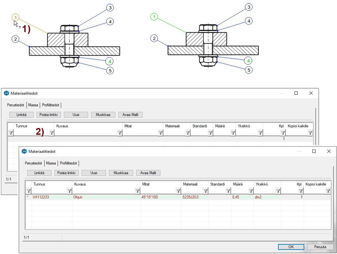337x254 pixels.
Task: Open Kopioi kaikille filter dropdown in front dialog
Action: tap(328, 191)
